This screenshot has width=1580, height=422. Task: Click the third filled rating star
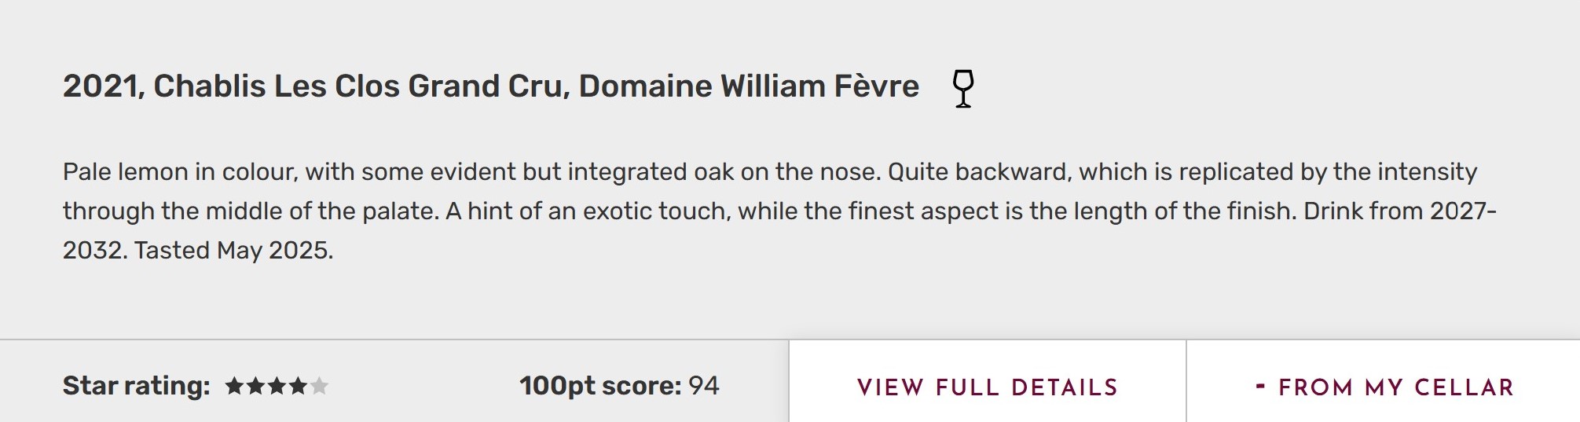[277, 386]
